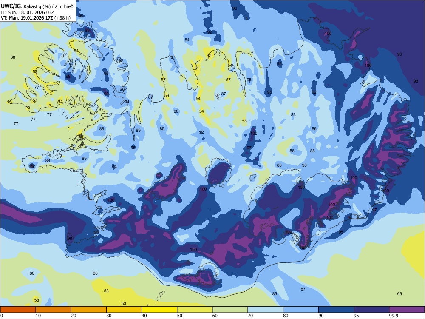Click the medium blue 90–95 legend swatch
425x319 pixels.
336,310
